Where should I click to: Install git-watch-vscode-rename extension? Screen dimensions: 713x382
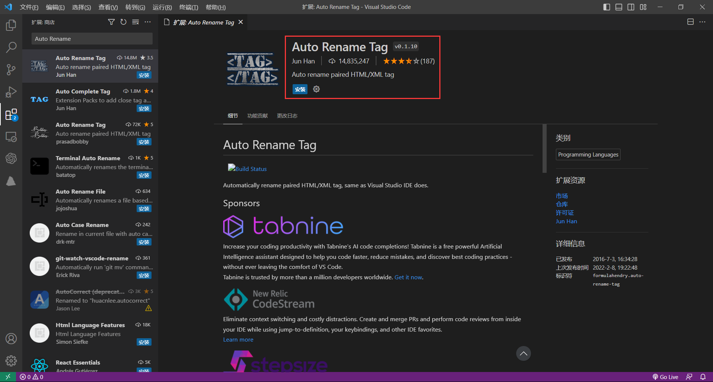(x=144, y=276)
